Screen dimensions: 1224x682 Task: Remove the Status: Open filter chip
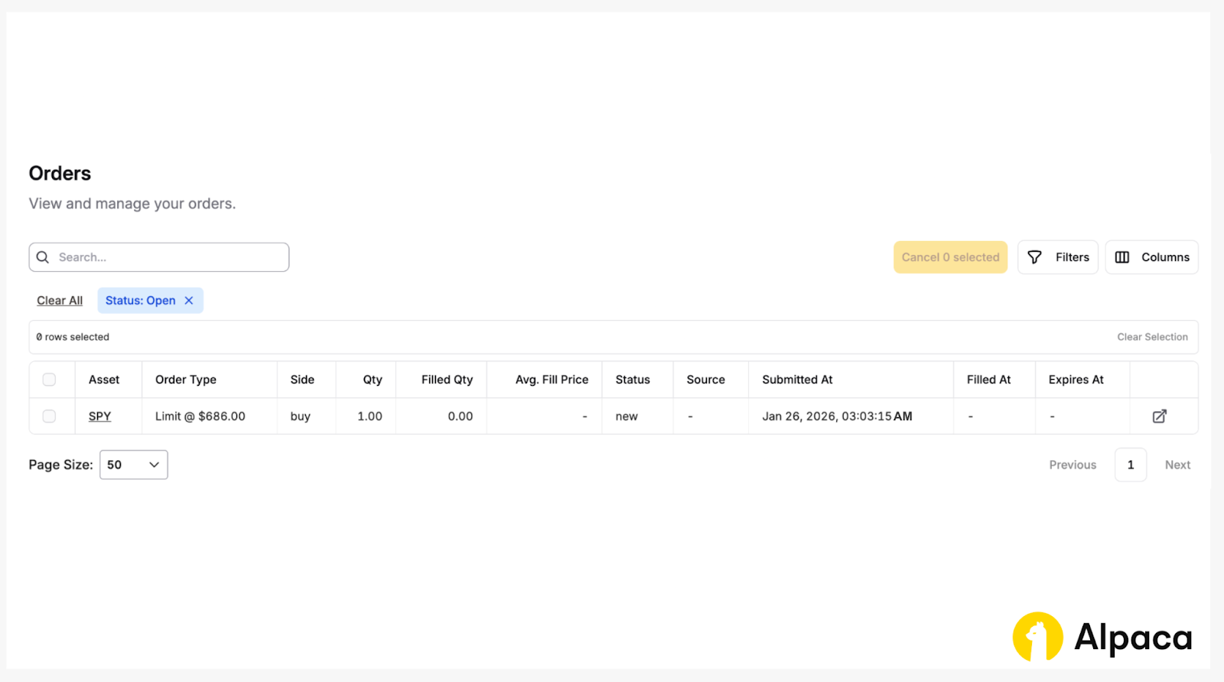pyautogui.click(x=189, y=301)
